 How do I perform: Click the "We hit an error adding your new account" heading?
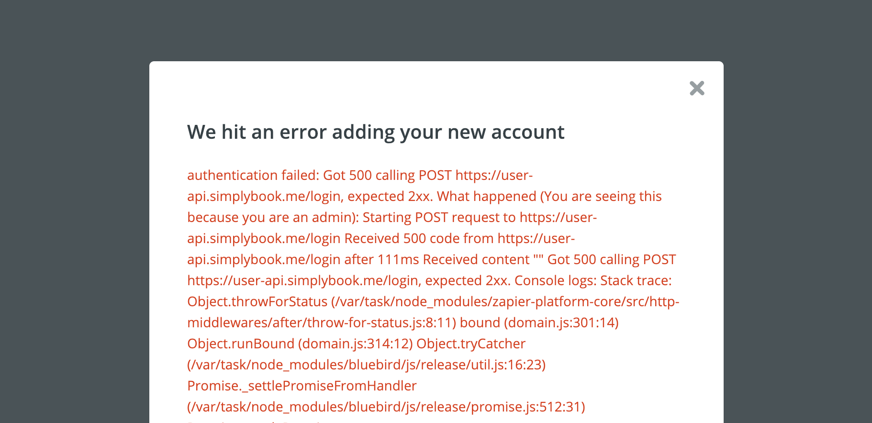[376, 132]
